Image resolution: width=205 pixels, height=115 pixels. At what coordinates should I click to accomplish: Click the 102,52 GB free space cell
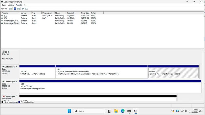click(85, 16)
